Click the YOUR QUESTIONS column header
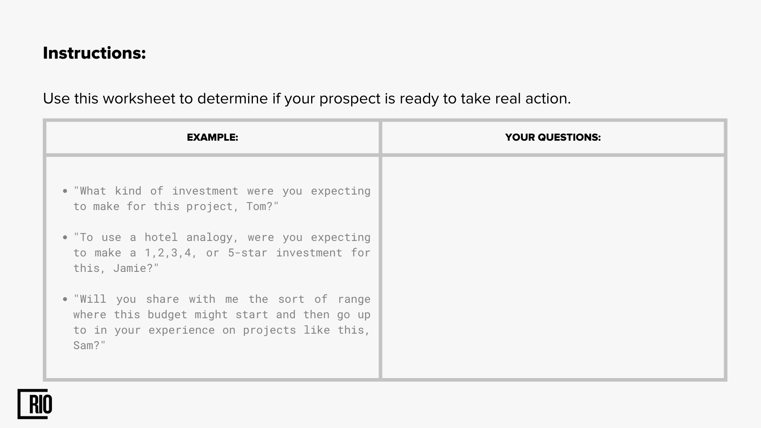 (x=553, y=138)
